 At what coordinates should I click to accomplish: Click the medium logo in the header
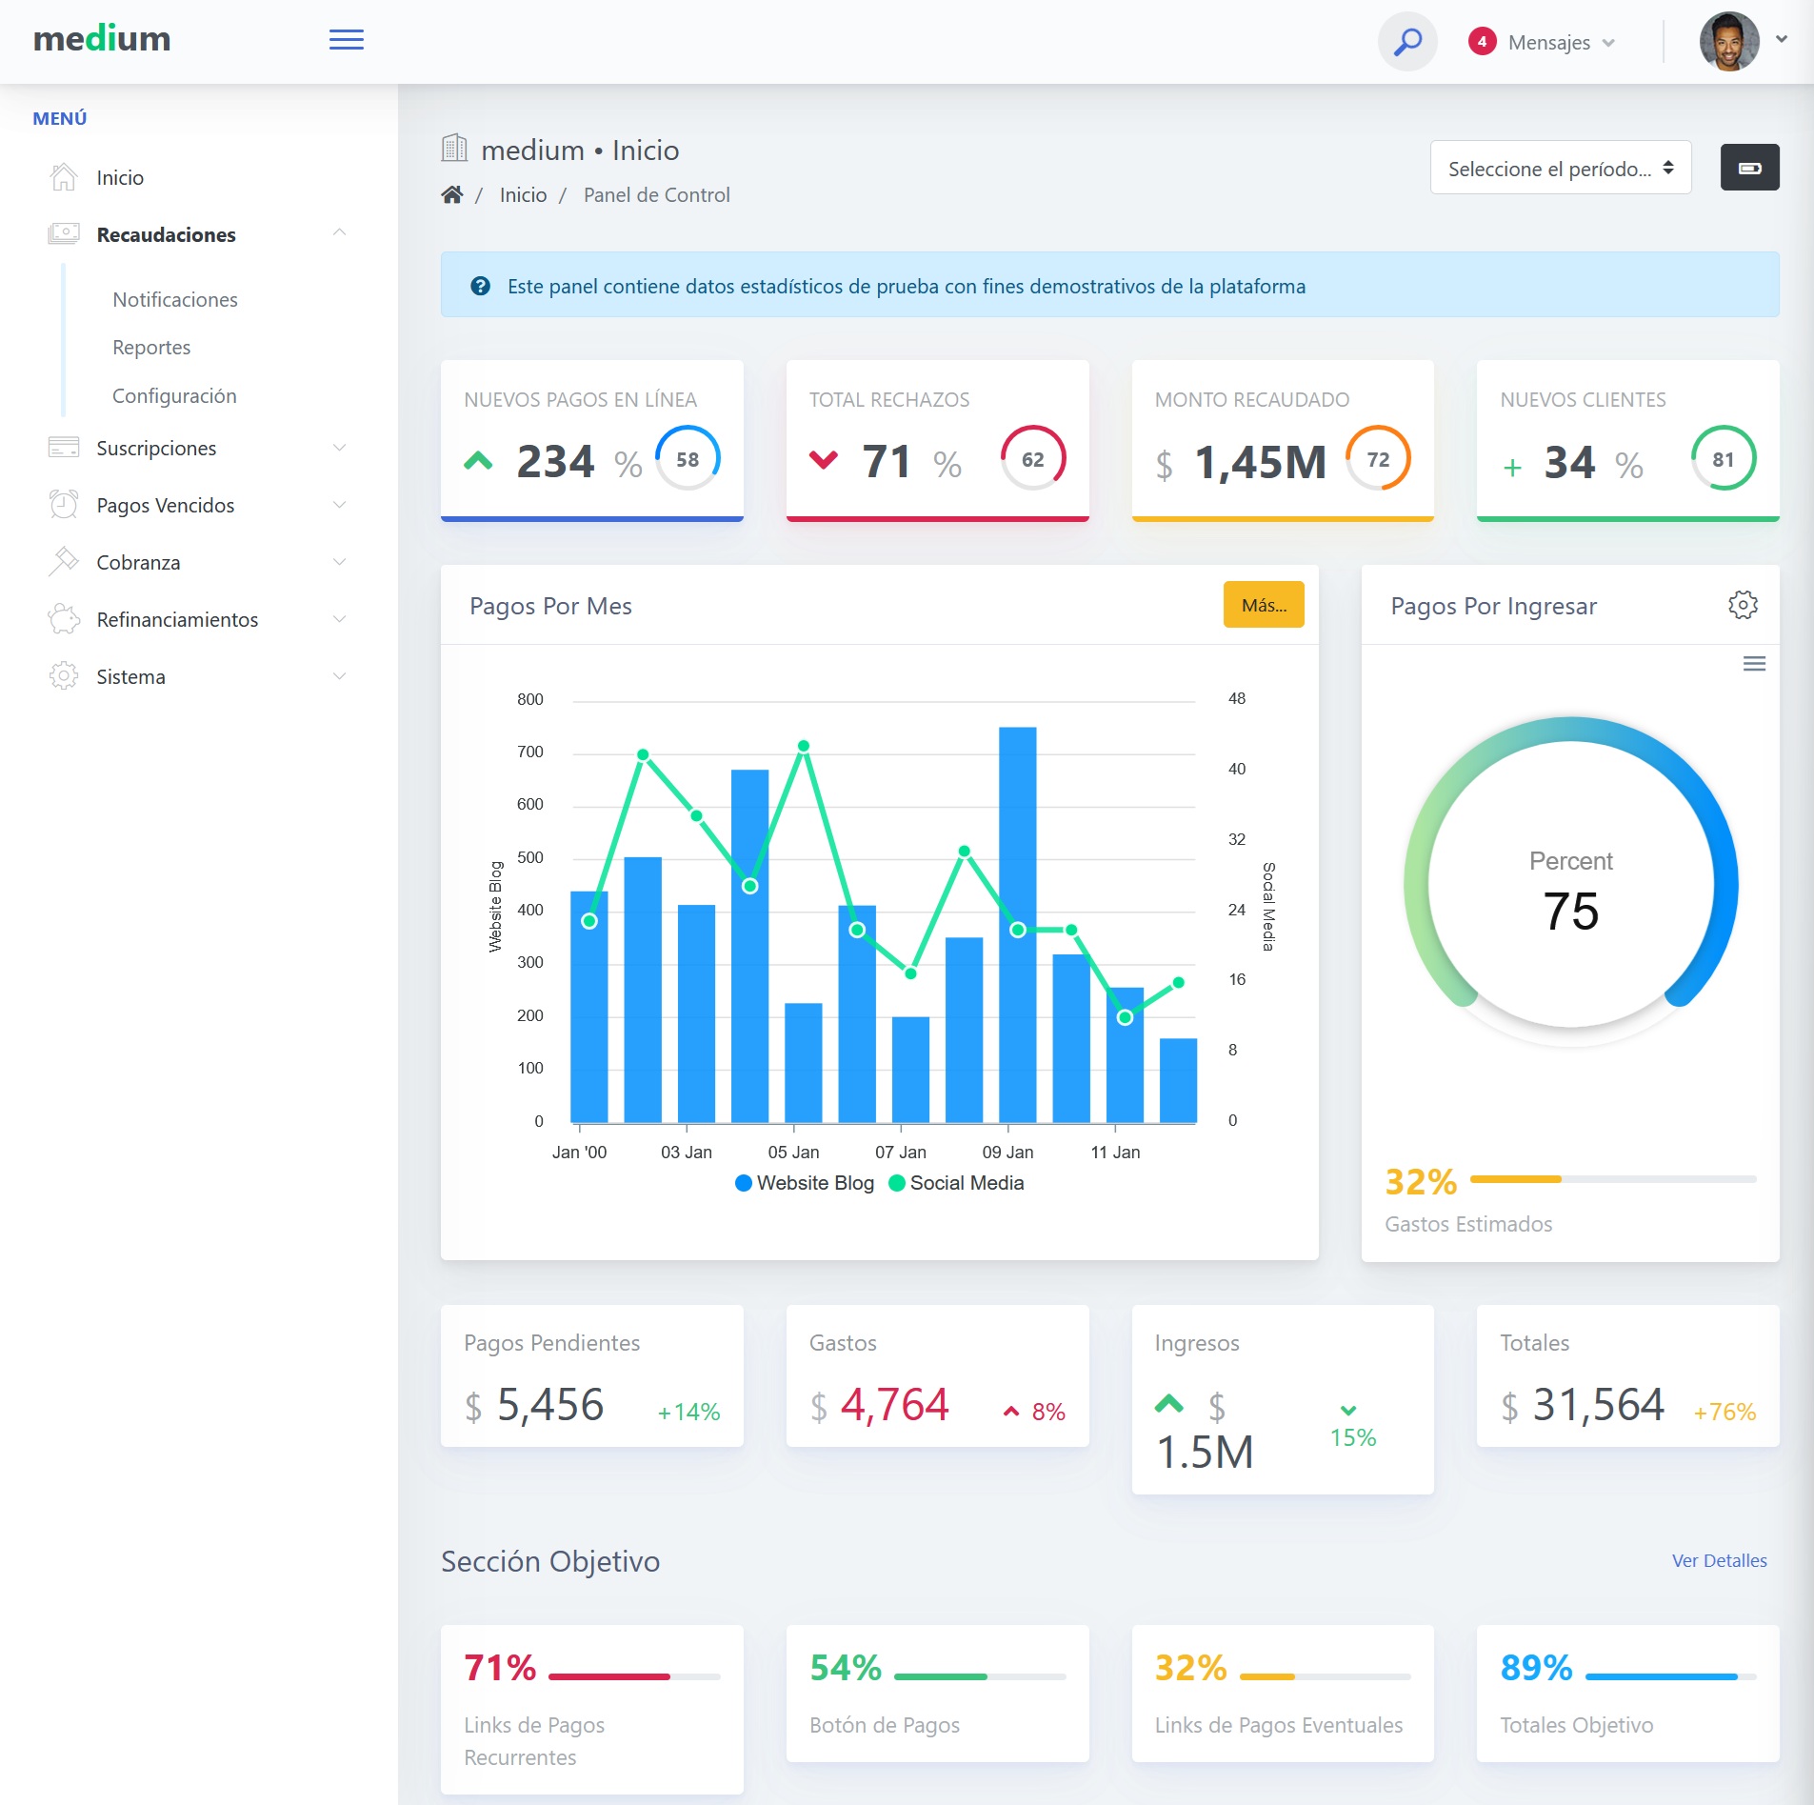[102, 39]
